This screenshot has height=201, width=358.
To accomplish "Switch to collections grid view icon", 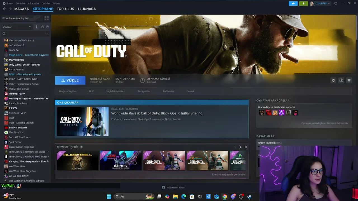I will click(x=46, y=18).
